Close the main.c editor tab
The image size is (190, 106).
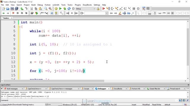pos(12,18)
